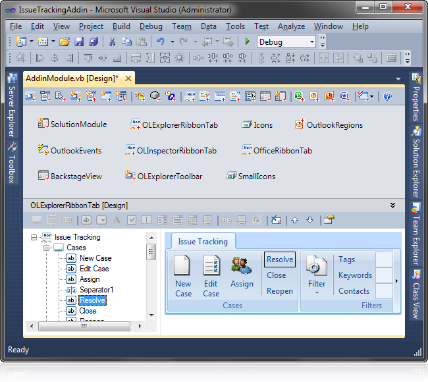This screenshot has width=428, height=382.
Task: Click the move up arrow in ribbon designer
Action: [x=294, y=220]
